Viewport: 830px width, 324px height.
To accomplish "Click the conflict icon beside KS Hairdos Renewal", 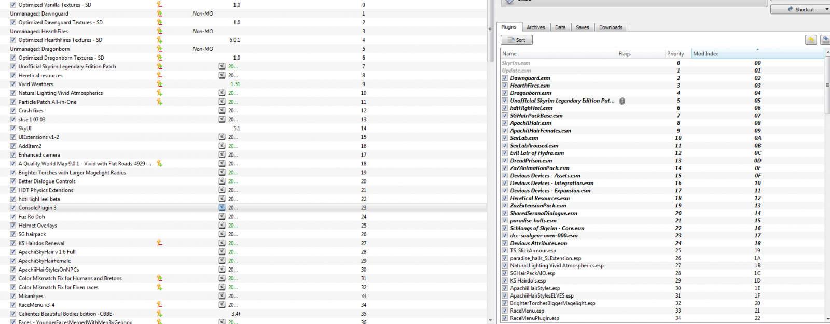I will point(159,243).
